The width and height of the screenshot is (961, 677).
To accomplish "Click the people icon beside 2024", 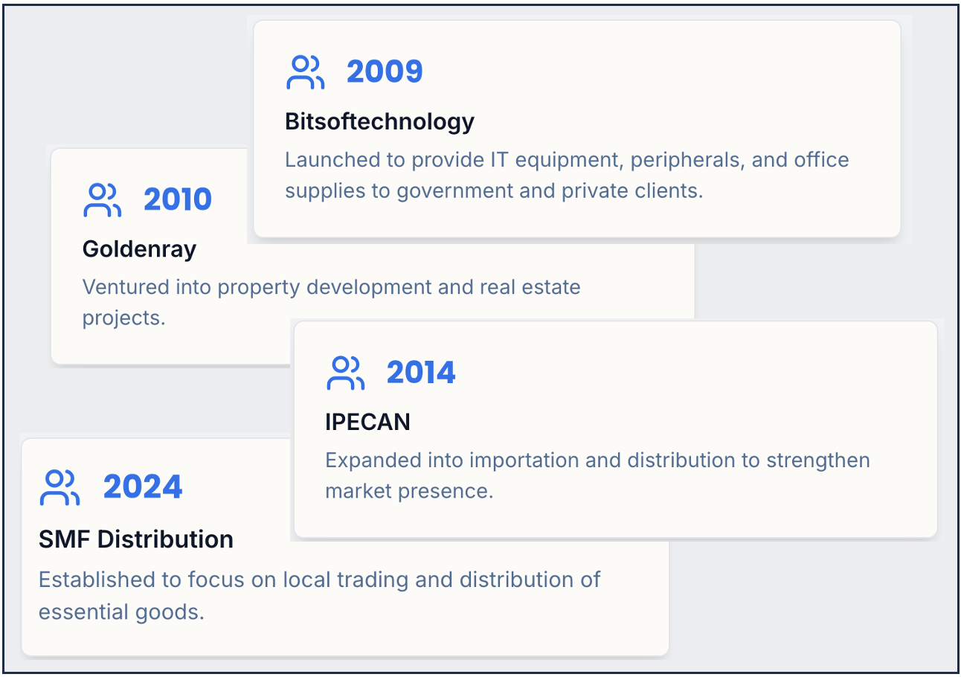I will 60,488.
